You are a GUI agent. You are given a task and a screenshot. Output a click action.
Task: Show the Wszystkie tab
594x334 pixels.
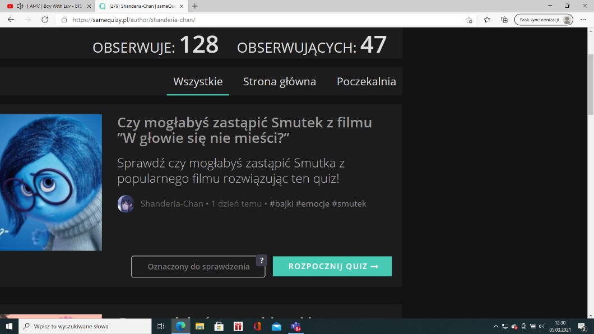tap(198, 82)
